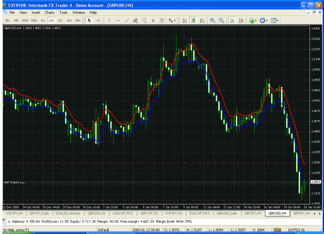The width and height of the screenshot is (324, 234).
Task: Switch timeframe to H1
Action: tap(43, 20)
